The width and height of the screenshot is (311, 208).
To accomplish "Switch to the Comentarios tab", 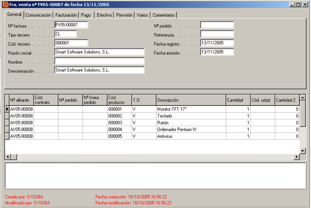I will coord(164,15).
